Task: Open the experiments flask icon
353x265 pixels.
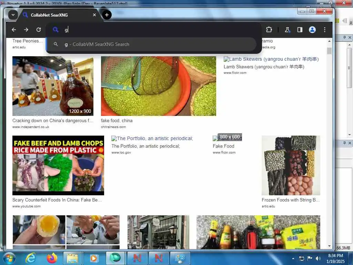Action: [287, 30]
